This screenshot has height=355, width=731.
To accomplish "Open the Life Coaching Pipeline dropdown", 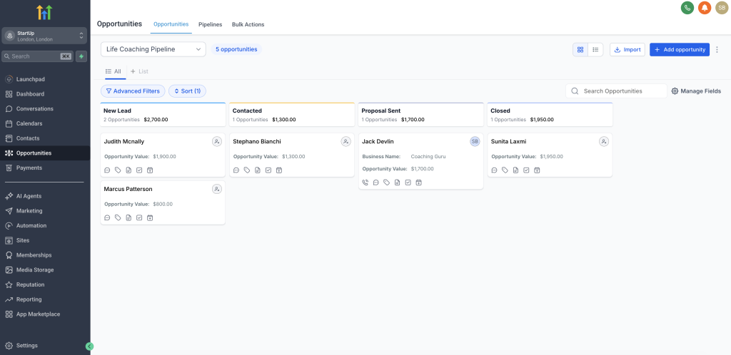I will (x=153, y=49).
